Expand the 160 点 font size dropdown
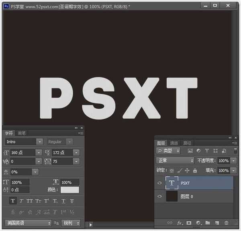The height and width of the screenshot is (231, 241). coord(39,153)
